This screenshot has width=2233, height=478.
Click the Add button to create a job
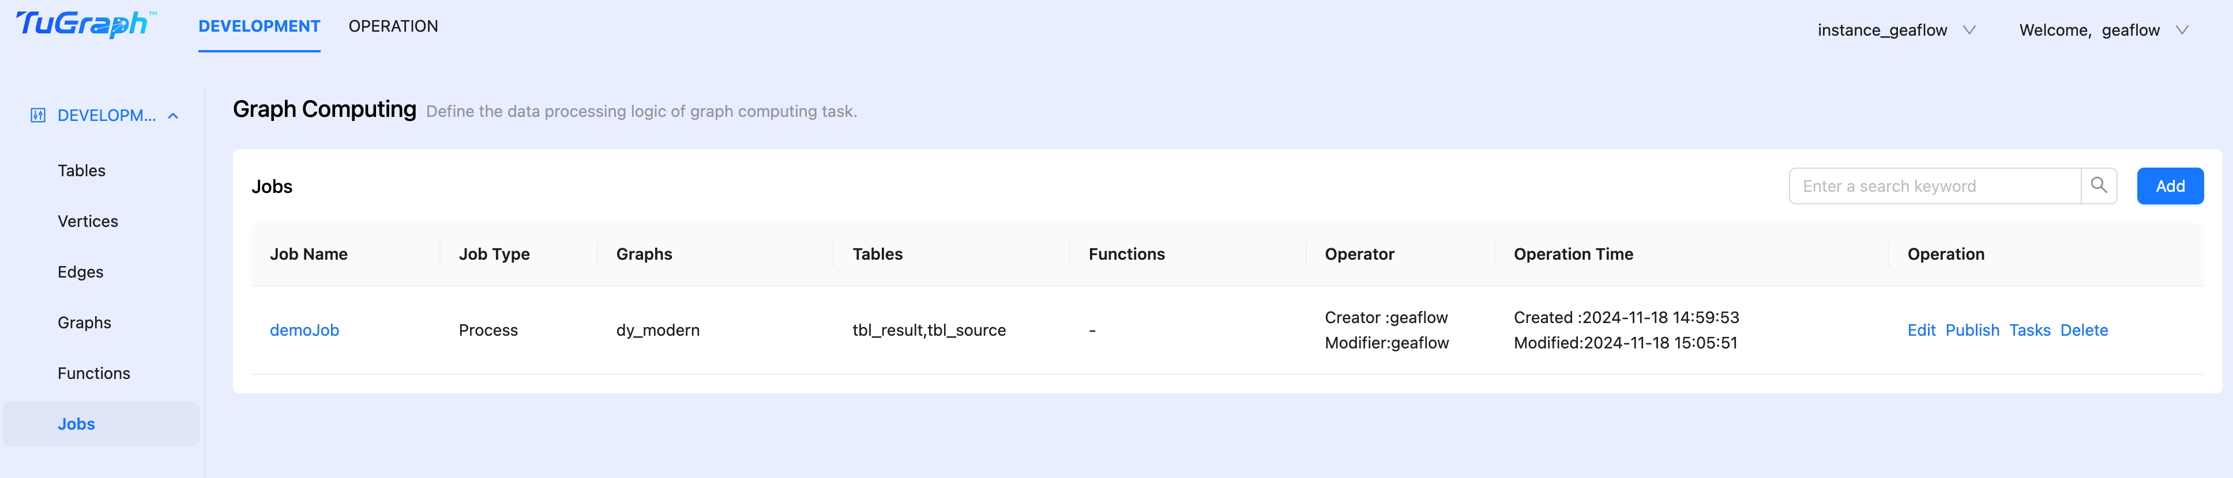click(2170, 185)
